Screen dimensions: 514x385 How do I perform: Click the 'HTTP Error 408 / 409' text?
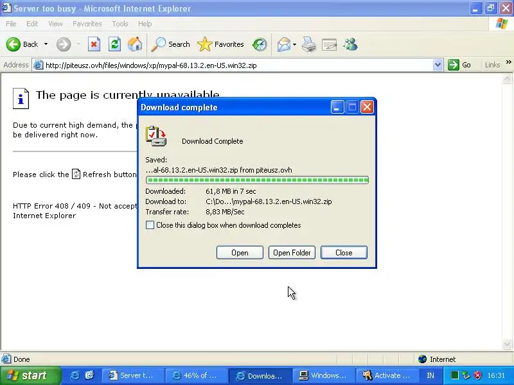pos(52,206)
